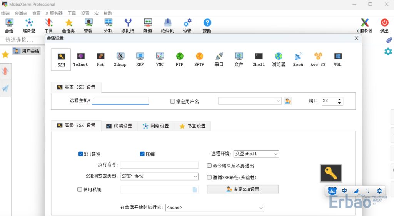This screenshot has width=394, height=216.
Task: Open the 会话夹 star toolbar icon
Action: tap(68, 26)
